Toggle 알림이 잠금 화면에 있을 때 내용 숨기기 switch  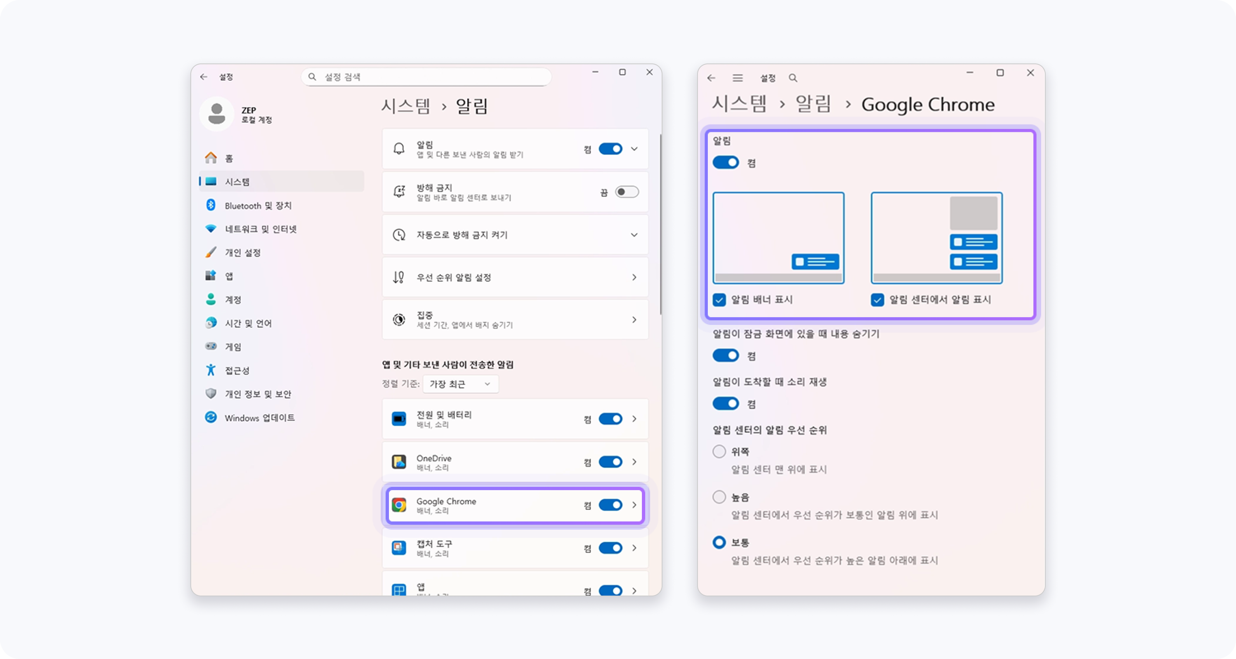point(726,355)
